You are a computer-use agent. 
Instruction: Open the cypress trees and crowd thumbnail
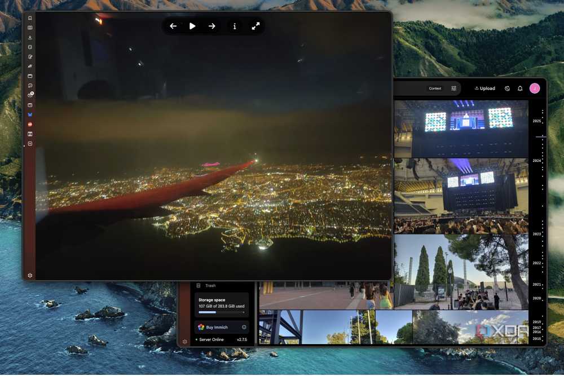(x=461, y=272)
